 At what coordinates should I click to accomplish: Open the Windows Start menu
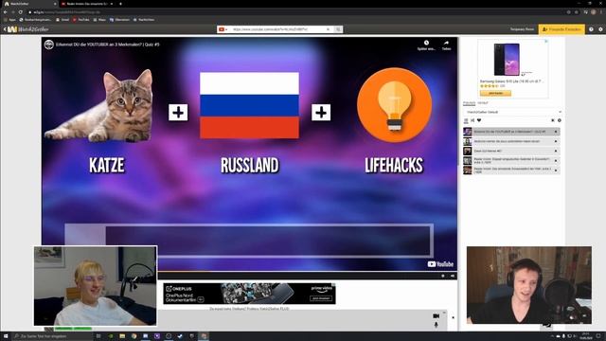click(x=6, y=336)
